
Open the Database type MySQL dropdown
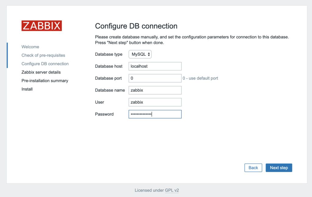[140, 54]
